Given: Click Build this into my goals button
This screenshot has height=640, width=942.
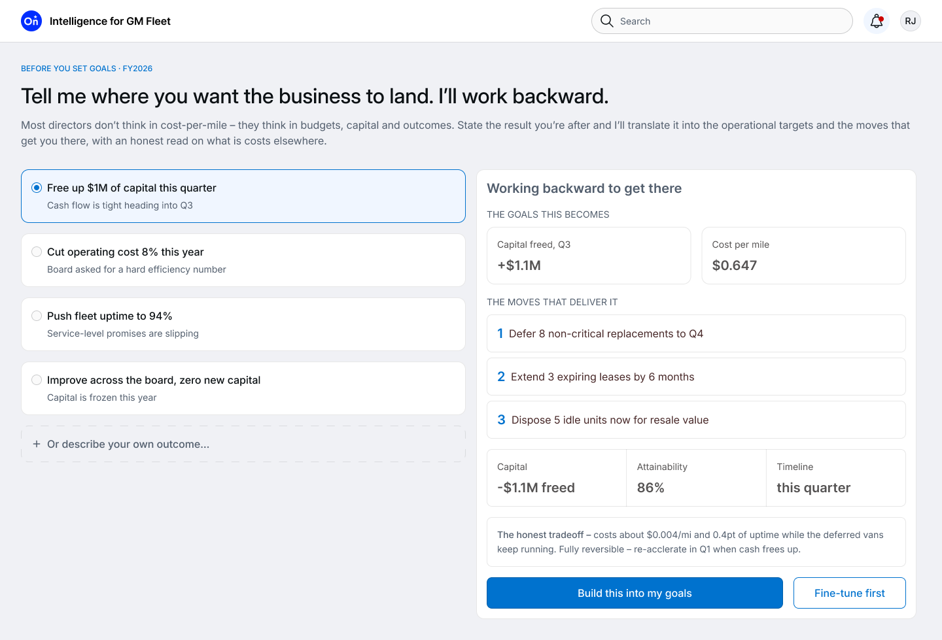Looking at the screenshot, I should [x=635, y=593].
